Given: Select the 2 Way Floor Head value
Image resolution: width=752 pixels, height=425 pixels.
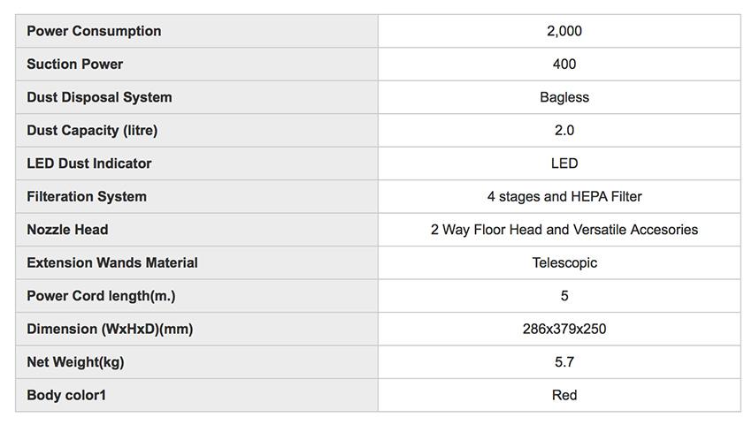Looking at the screenshot, I should [x=564, y=230].
